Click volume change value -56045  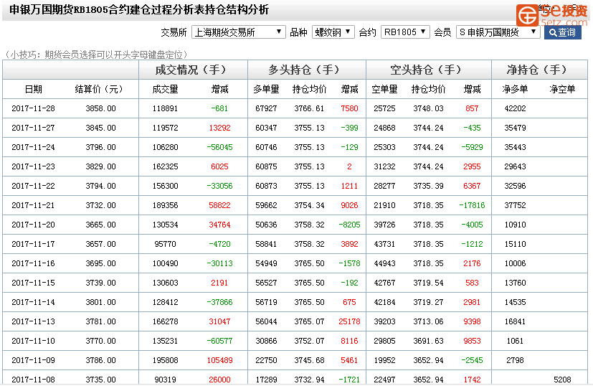coord(219,147)
